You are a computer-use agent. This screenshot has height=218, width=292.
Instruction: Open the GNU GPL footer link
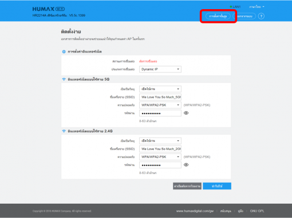click(257, 211)
